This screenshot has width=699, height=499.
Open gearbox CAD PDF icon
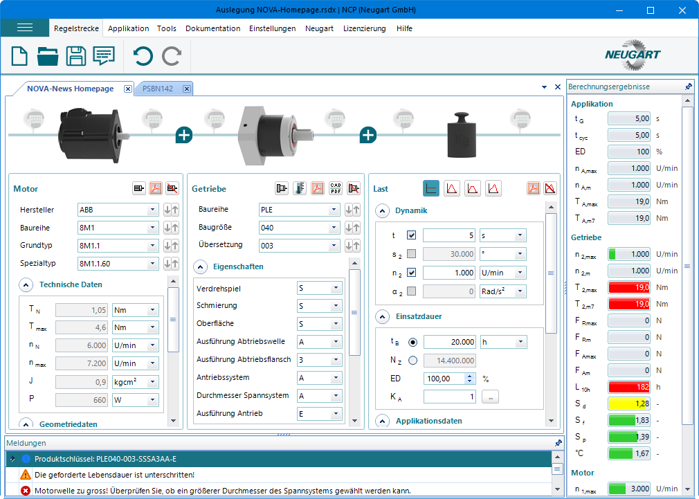pos(336,189)
